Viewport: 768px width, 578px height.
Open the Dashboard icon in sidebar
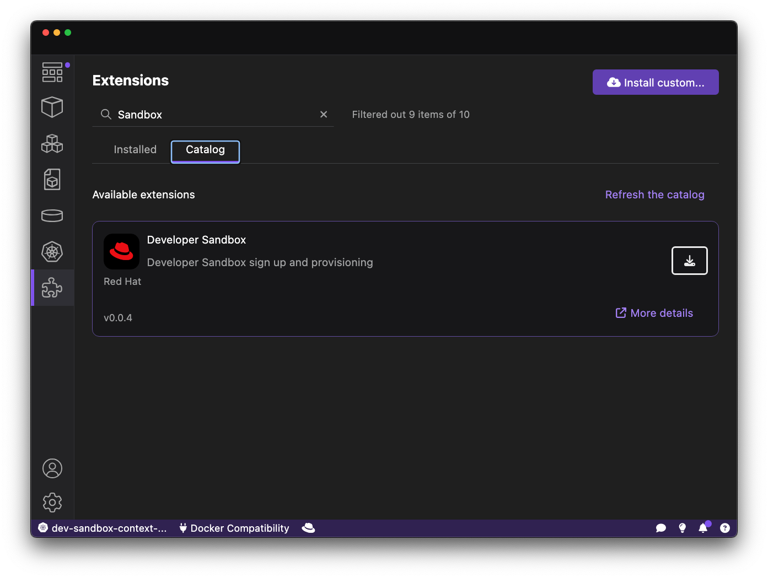coord(52,72)
